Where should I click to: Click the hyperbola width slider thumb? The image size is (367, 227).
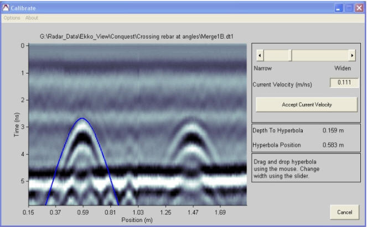click(291, 55)
